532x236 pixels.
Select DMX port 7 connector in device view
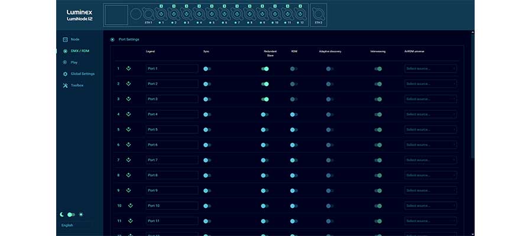pyautogui.click(x=236, y=14)
